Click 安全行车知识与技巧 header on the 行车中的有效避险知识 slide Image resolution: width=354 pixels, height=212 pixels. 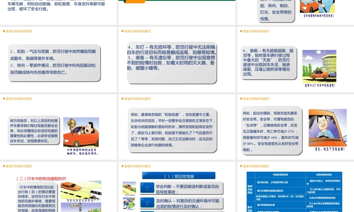(19, 166)
